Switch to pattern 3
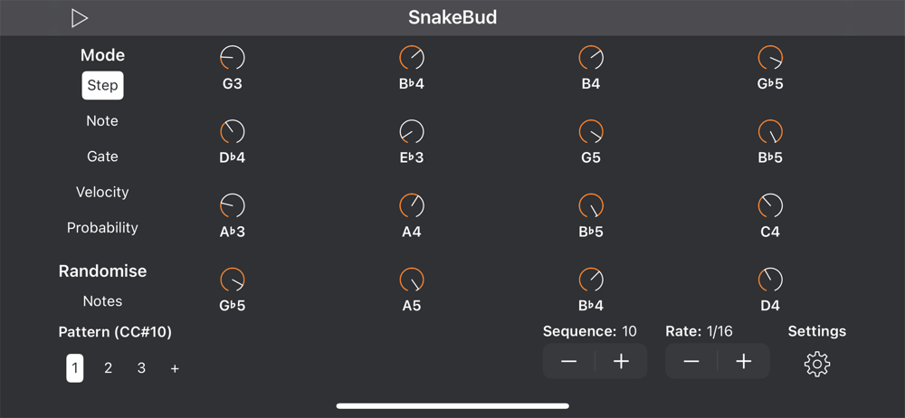The height and width of the screenshot is (418, 905). point(141,368)
